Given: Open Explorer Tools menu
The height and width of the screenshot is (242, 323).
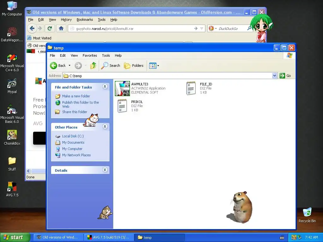Looking at the screenshot, I should (x=106, y=55).
